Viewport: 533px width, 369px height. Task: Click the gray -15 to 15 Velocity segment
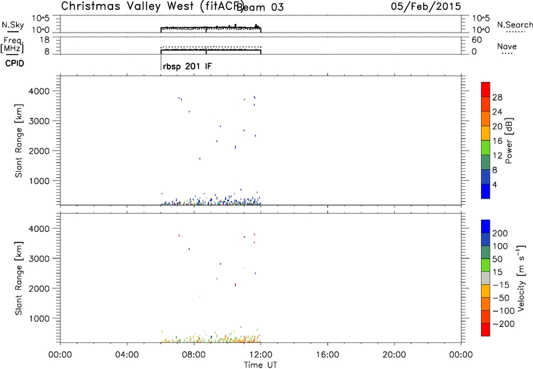tap(486, 278)
